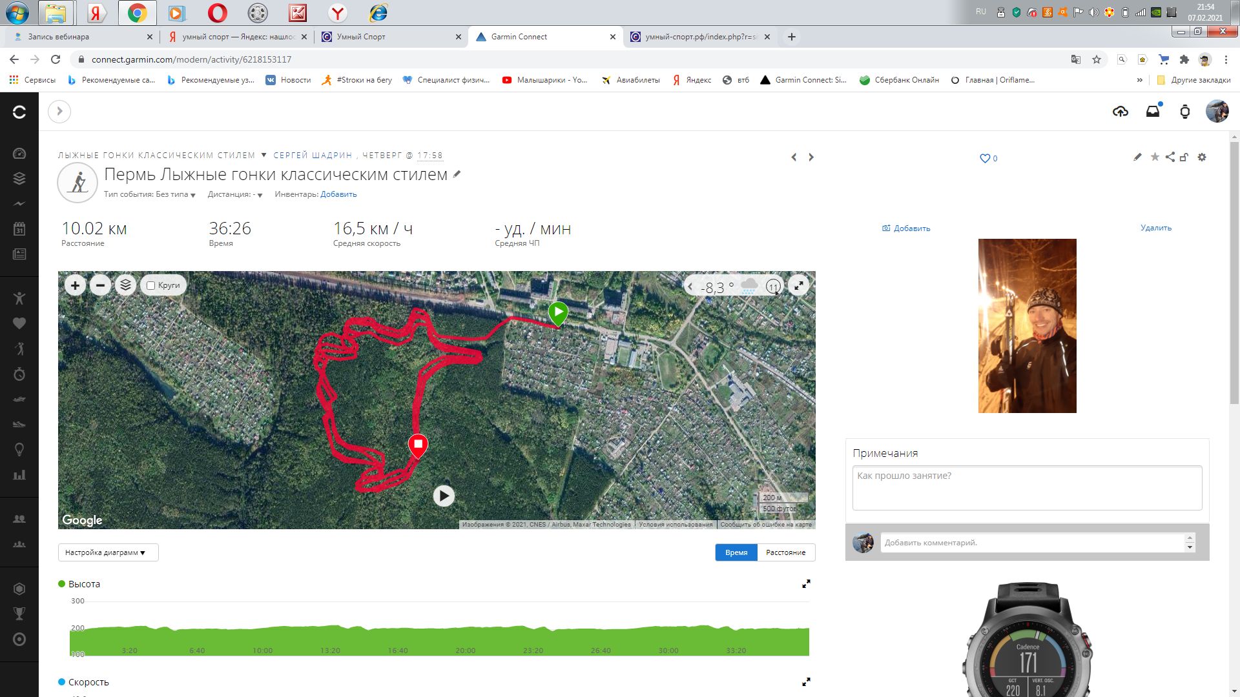Open the notifications inbox icon
The height and width of the screenshot is (697, 1240).
click(x=1153, y=112)
